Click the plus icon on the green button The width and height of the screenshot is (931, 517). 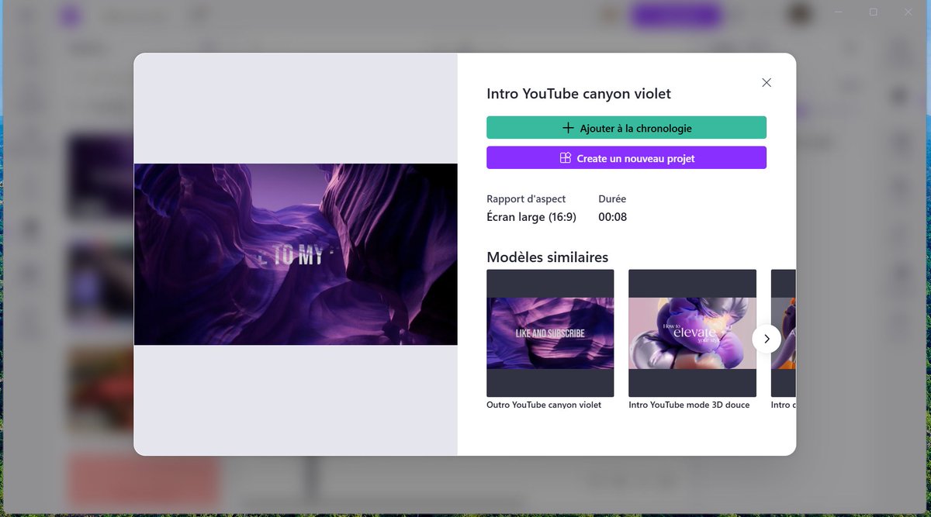pyautogui.click(x=567, y=126)
